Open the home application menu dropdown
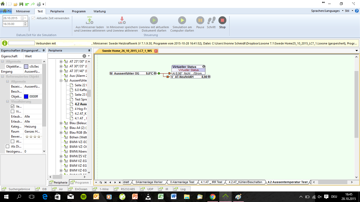The width and height of the screenshot is (360, 202). click(x=6, y=11)
